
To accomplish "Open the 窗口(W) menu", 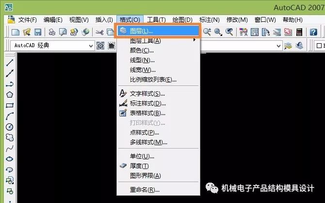I will [x=265, y=20].
